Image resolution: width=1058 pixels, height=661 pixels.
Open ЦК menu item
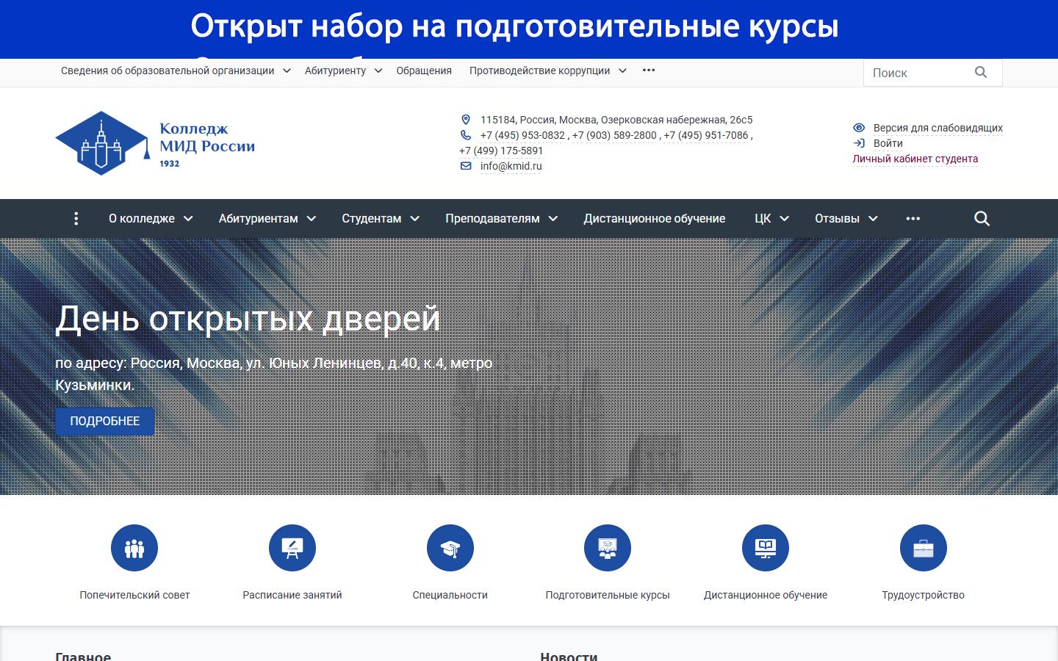click(763, 218)
